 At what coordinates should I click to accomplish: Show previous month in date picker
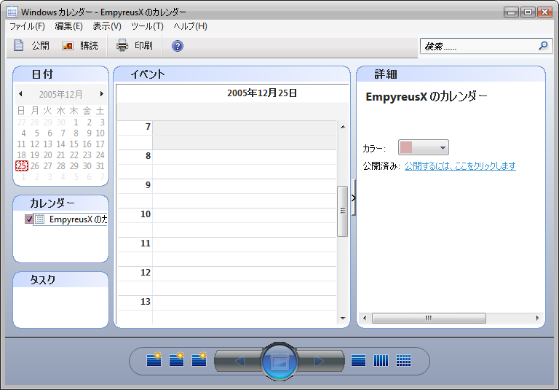click(20, 94)
